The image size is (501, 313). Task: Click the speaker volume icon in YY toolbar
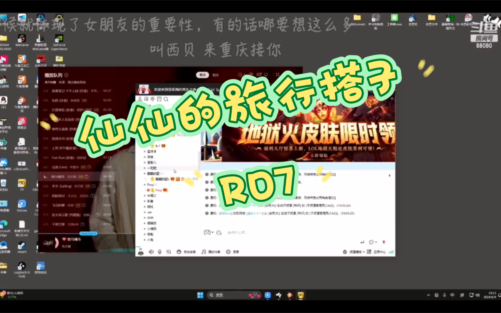click(151, 252)
